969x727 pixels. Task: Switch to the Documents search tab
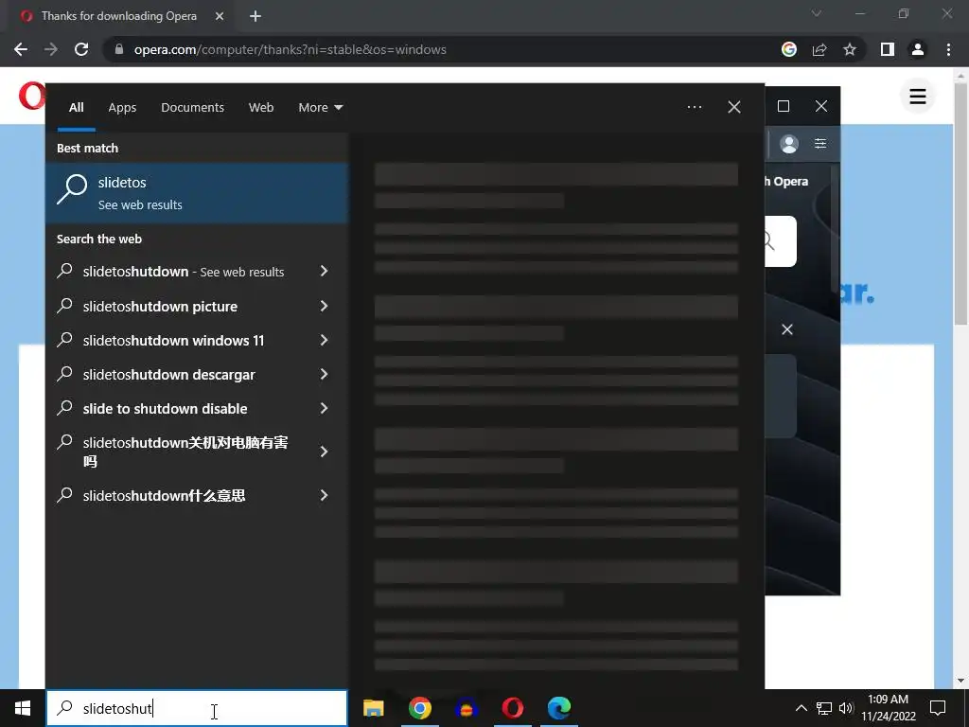click(192, 108)
